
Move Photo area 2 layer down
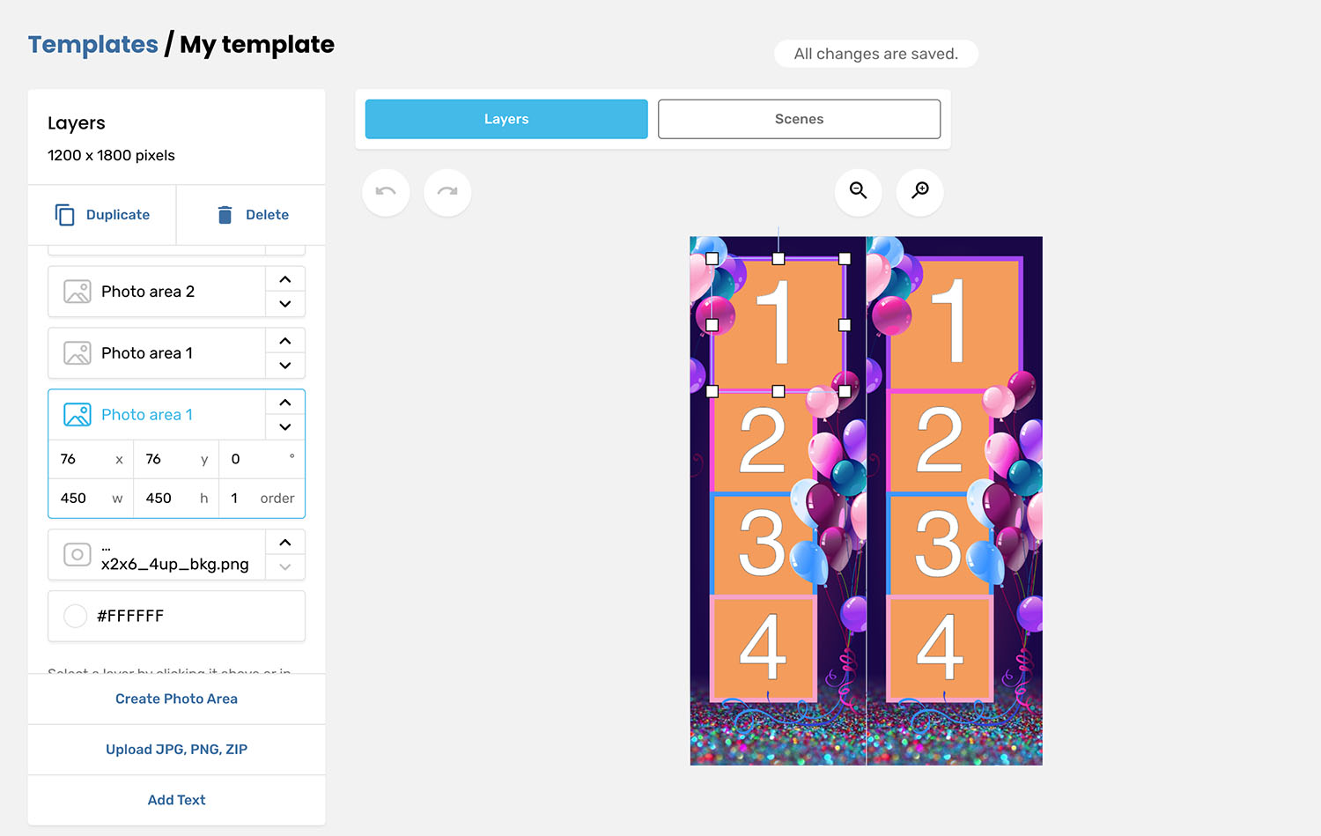[285, 304]
